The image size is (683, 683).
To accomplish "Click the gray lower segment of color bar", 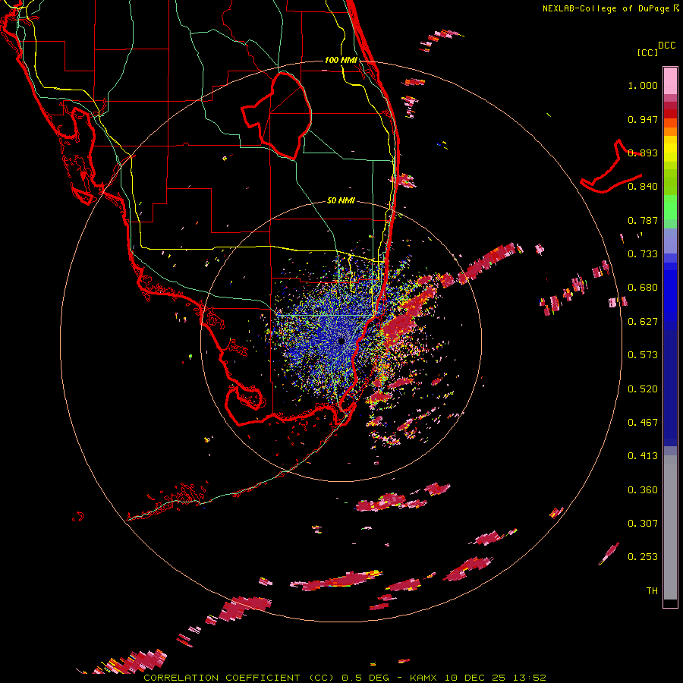I will pos(670,527).
